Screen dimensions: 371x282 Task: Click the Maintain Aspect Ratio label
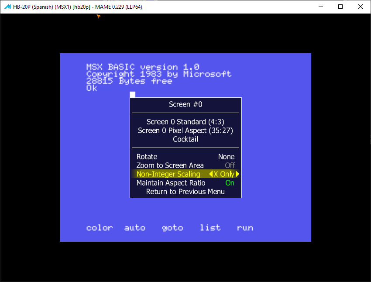coord(171,183)
